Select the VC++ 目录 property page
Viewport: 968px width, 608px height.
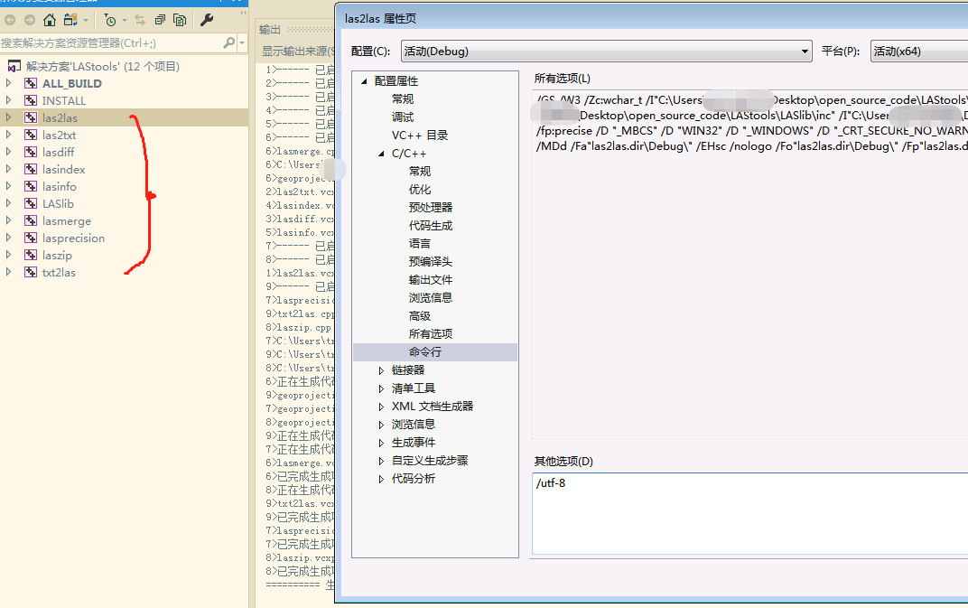click(420, 136)
